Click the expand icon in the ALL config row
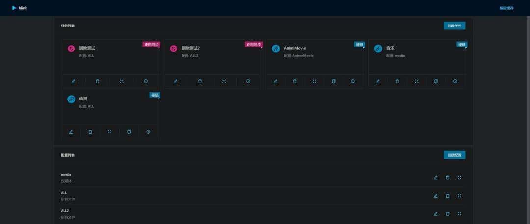 459,196
